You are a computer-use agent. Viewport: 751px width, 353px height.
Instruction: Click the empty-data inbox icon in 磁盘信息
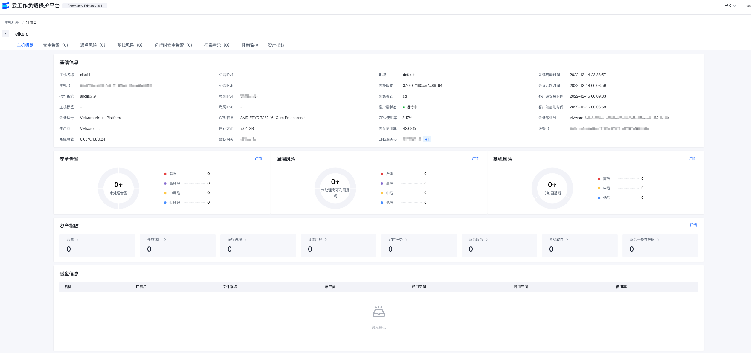point(379,312)
